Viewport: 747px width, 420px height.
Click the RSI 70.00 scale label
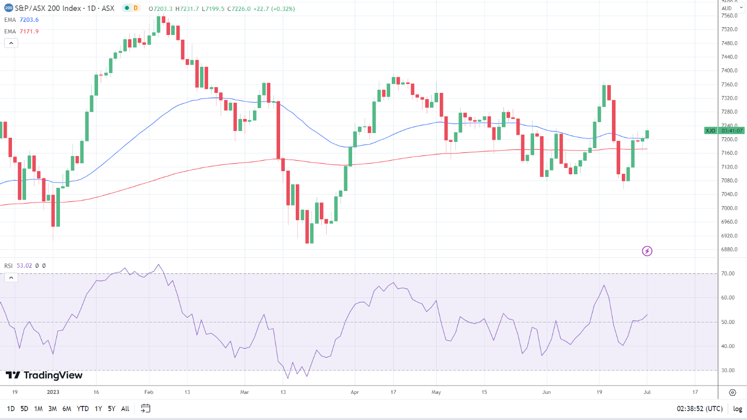click(x=727, y=273)
